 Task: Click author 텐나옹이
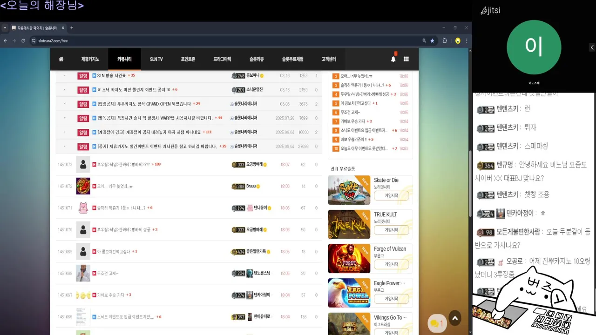tap(260, 208)
